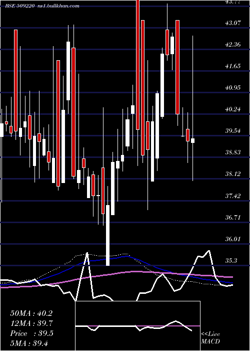Click the 38.12 price axis label

(x=233, y=173)
